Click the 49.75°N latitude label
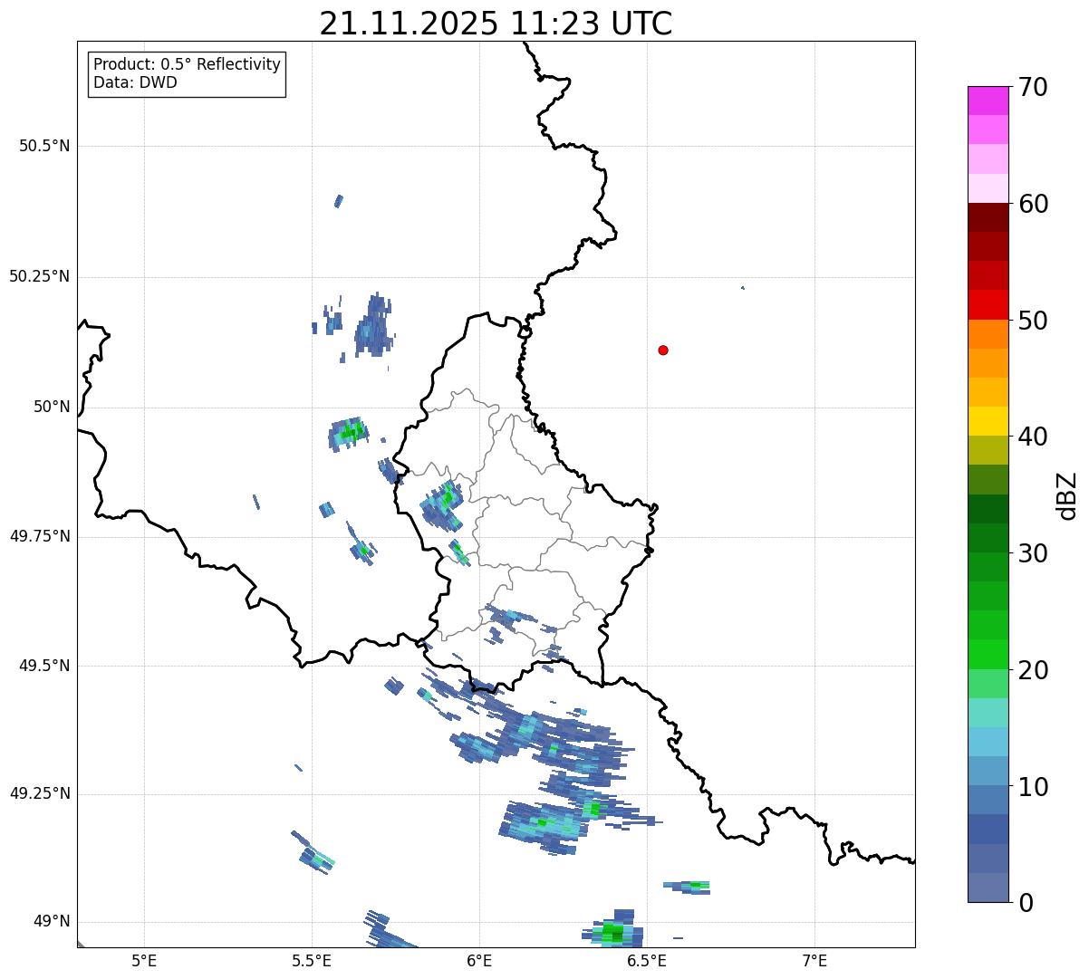The width and height of the screenshot is (1089, 979). tap(39, 536)
